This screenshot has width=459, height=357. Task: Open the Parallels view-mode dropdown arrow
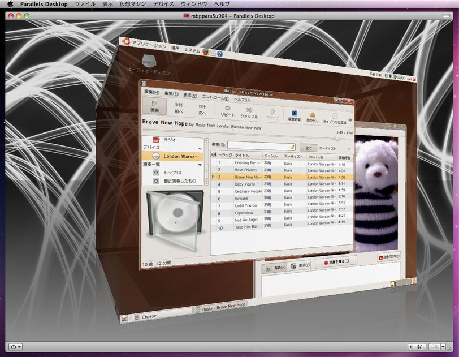click(443, 347)
